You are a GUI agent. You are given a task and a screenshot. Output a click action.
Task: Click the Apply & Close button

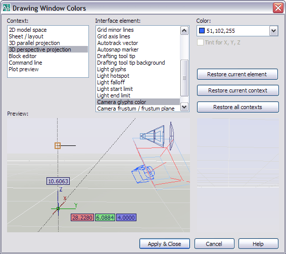point(165,244)
